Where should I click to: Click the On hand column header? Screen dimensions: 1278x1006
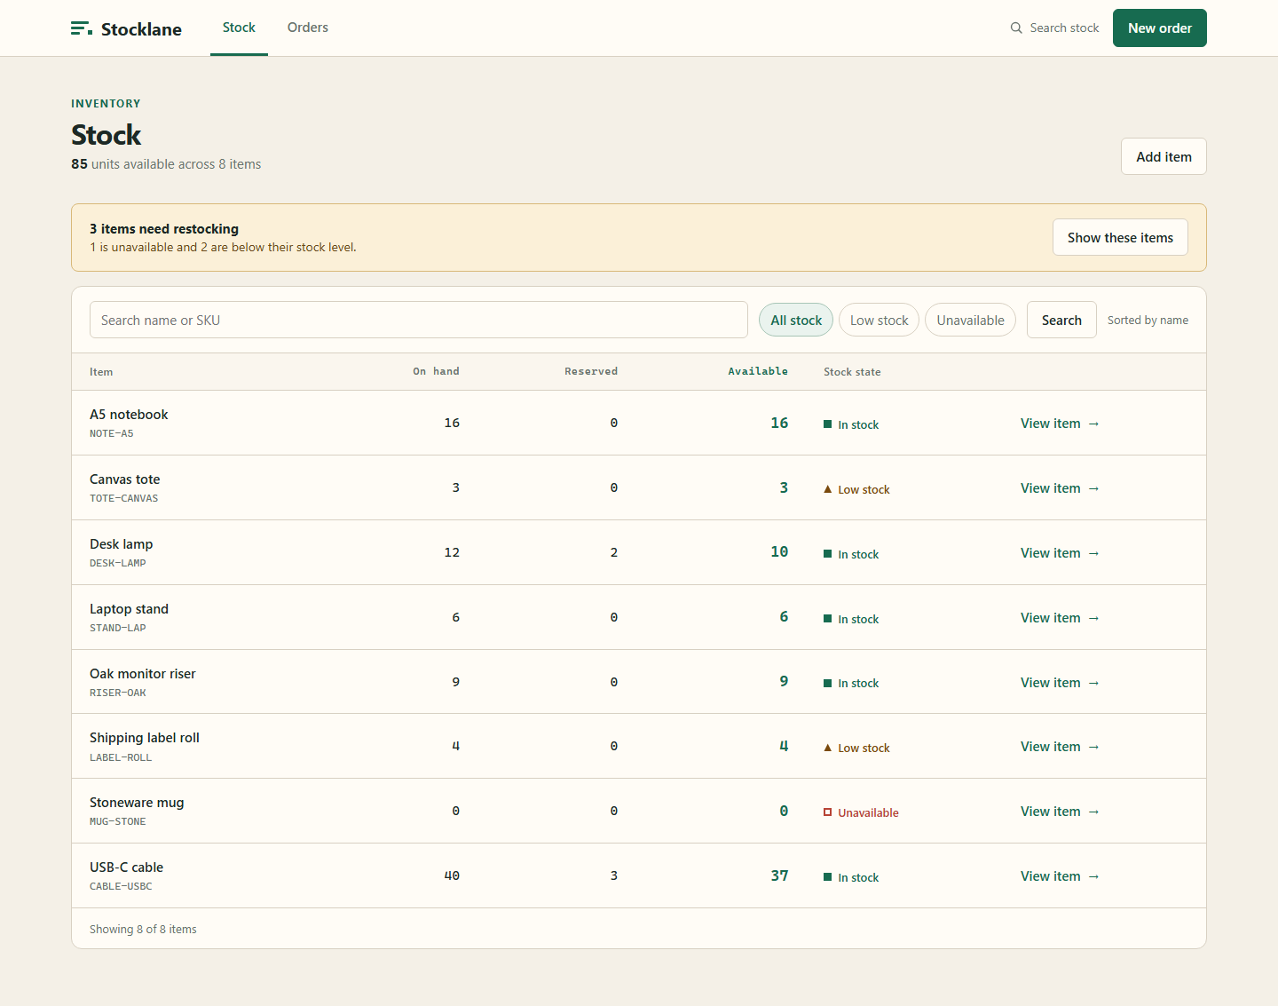click(436, 371)
